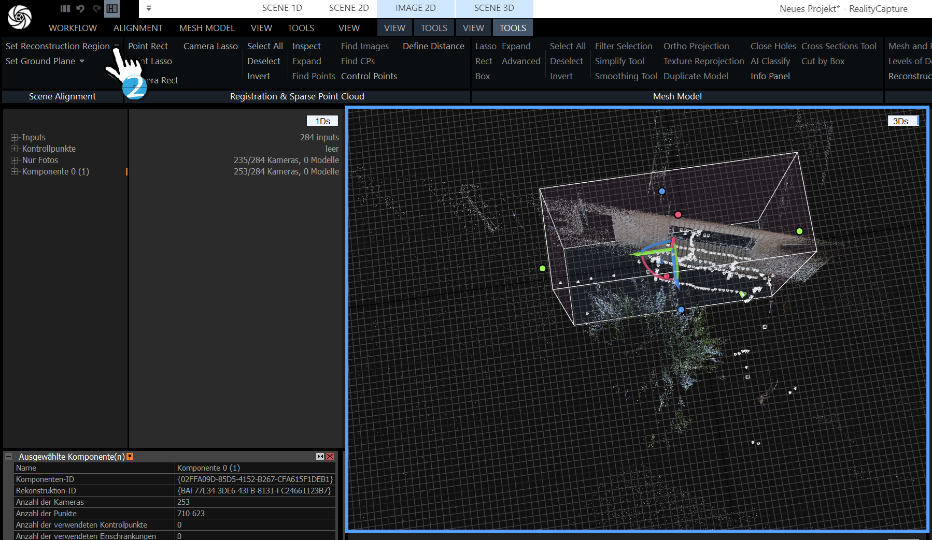
Task: Click Ortho Projection
Action: (696, 46)
